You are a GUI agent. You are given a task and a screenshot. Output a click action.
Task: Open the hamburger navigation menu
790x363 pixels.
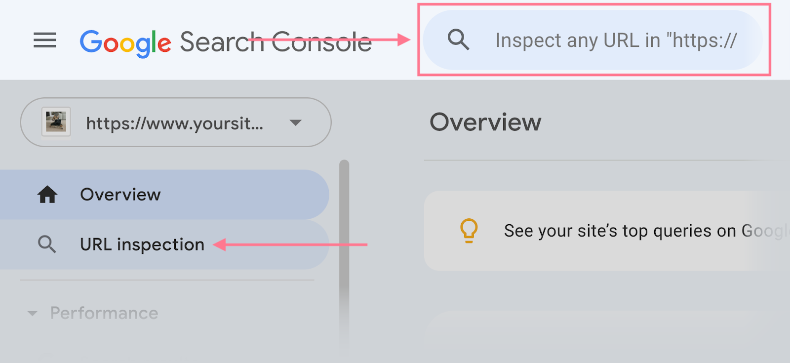tap(44, 40)
